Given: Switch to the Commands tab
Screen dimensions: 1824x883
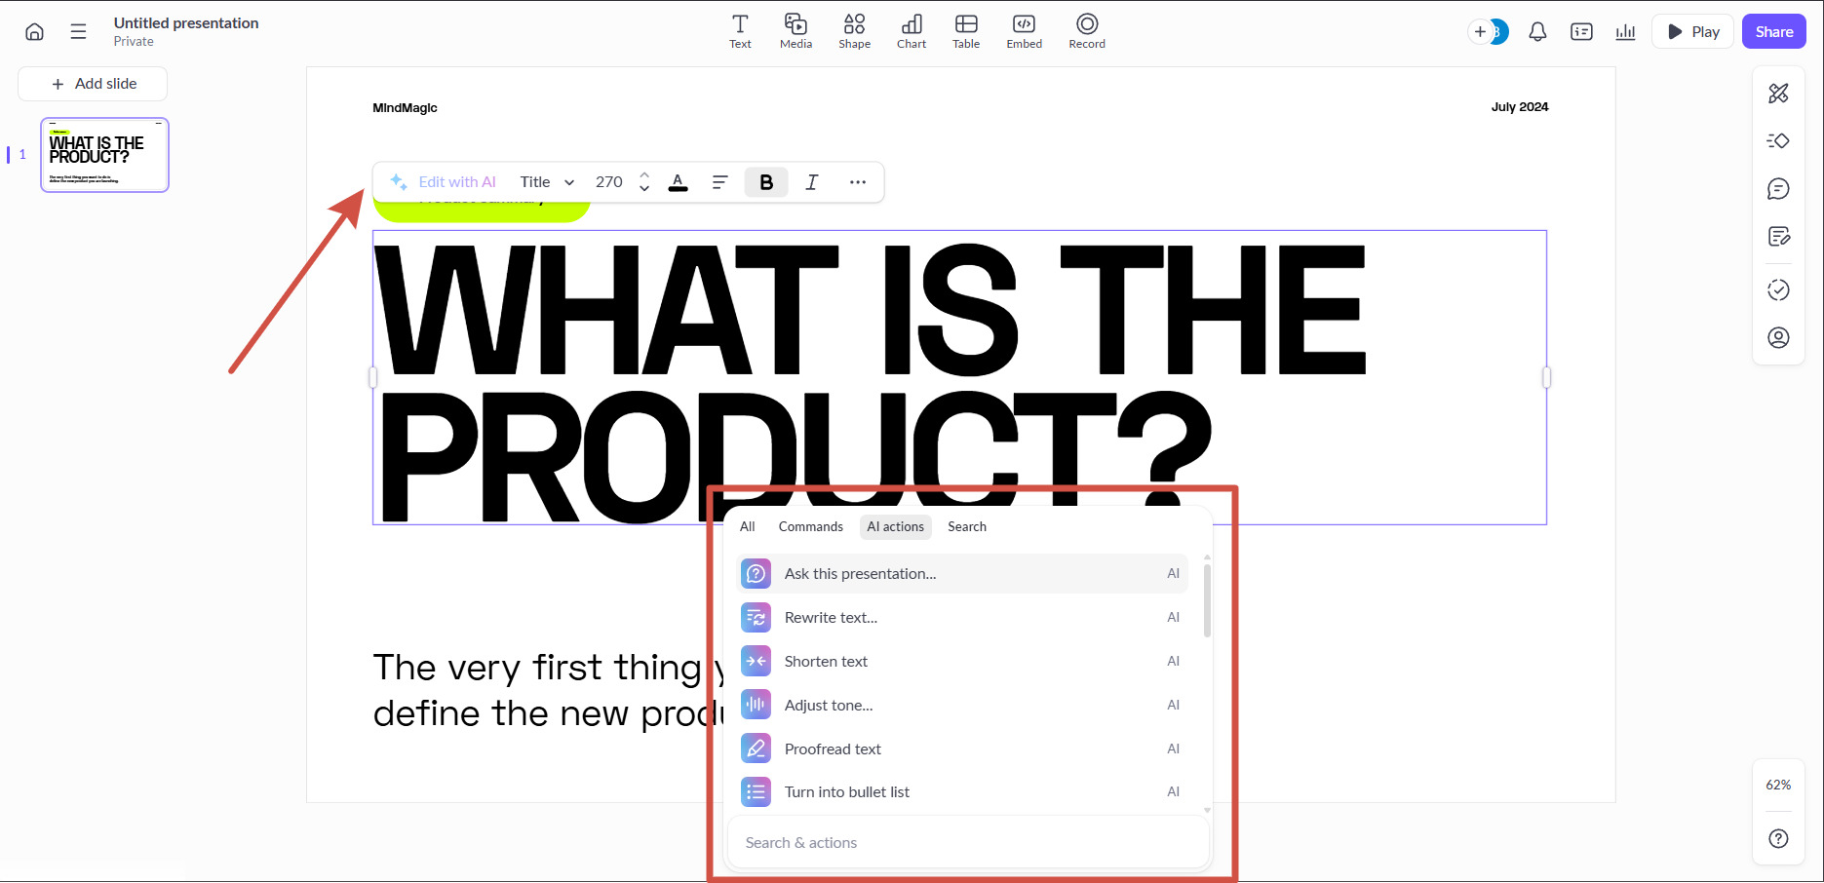Looking at the screenshot, I should tap(810, 527).
